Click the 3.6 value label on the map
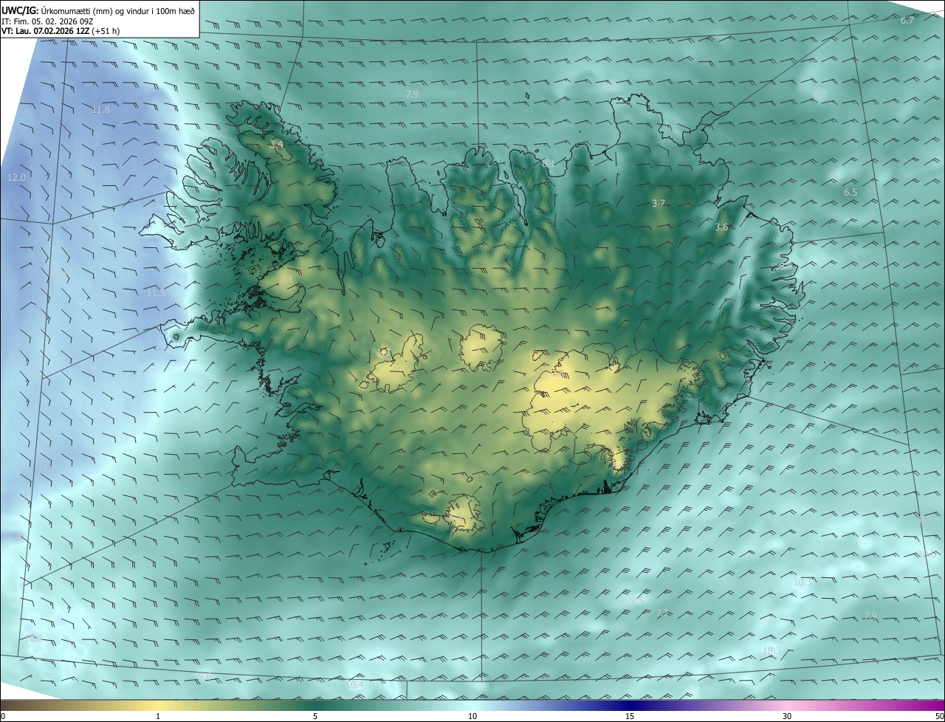This screenshot has width=945, height=722. [721, 227]
